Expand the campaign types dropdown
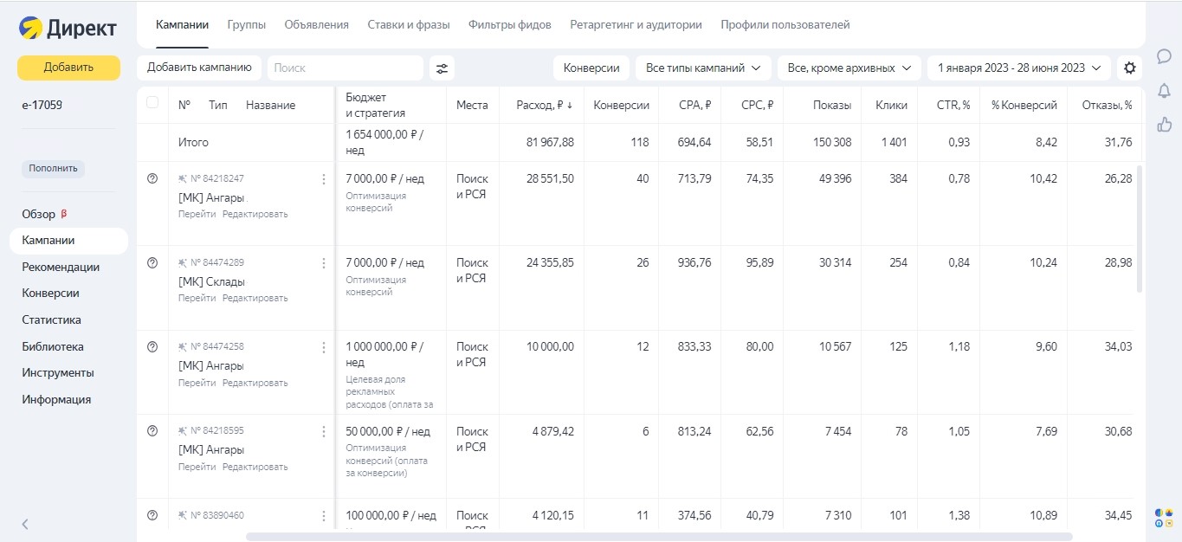Viewport: 1182px width, 542px height. tap(703, 68)
